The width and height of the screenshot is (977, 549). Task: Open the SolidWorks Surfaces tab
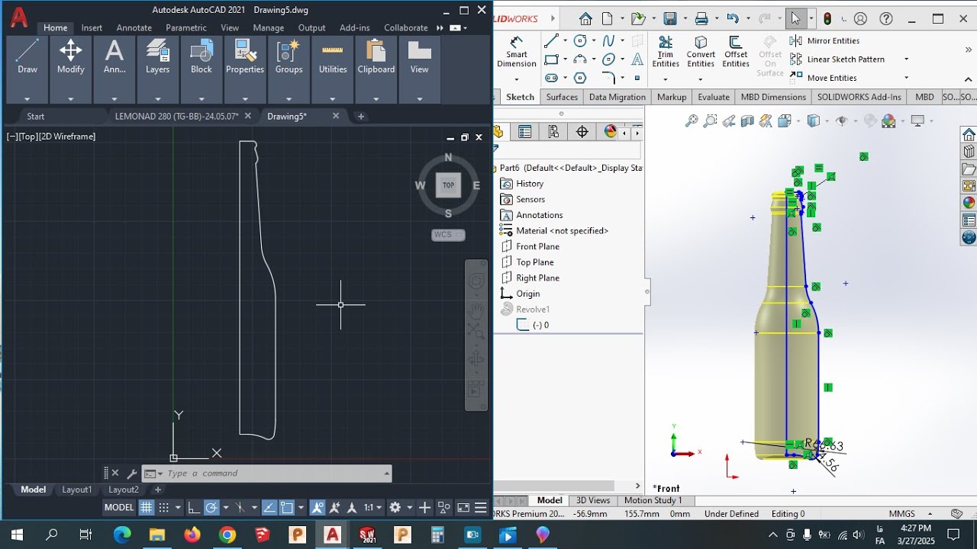tap(562, 97)
